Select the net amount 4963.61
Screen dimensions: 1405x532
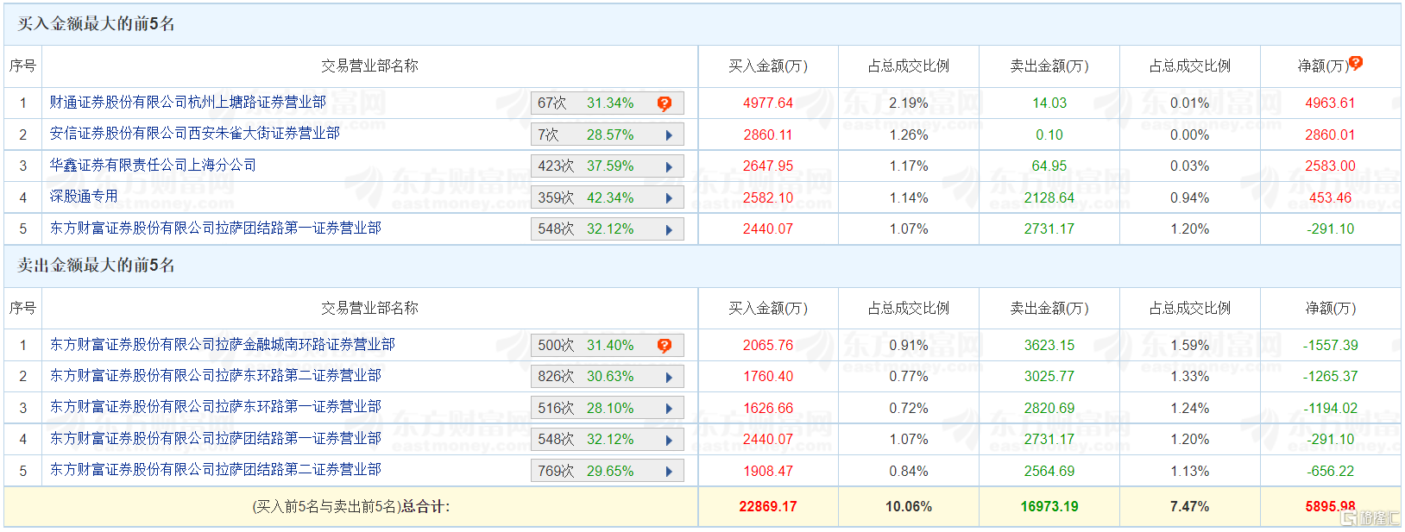pos(1330,103)
